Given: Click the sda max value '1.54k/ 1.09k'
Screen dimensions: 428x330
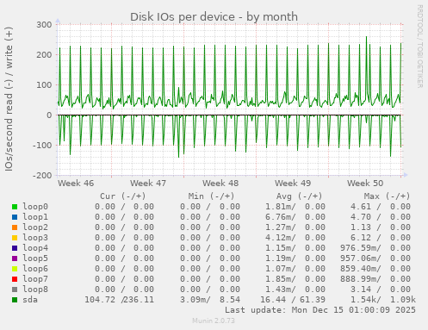Looking at the screenshot, I should click(x=383, y=300).
